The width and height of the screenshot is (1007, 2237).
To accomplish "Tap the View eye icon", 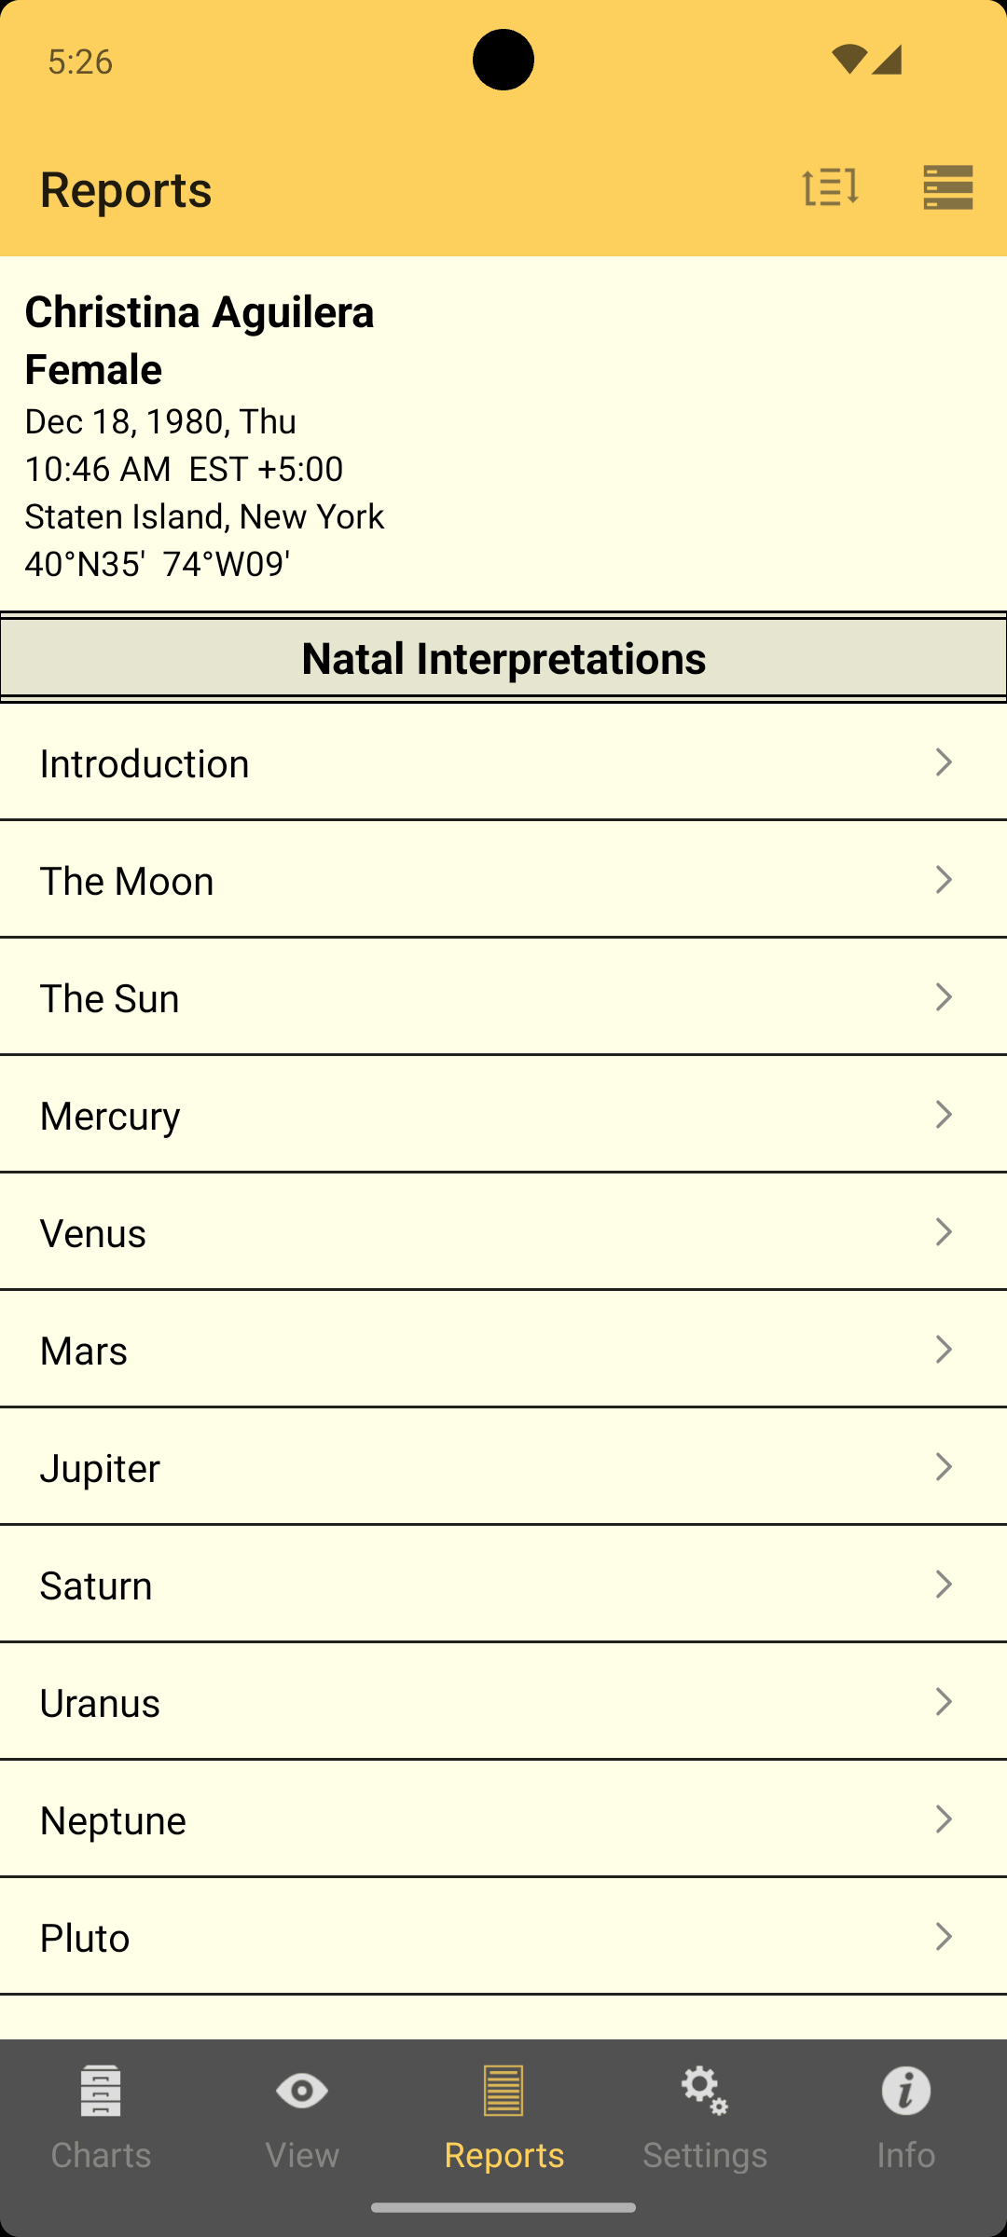I will coord(302,2091).
